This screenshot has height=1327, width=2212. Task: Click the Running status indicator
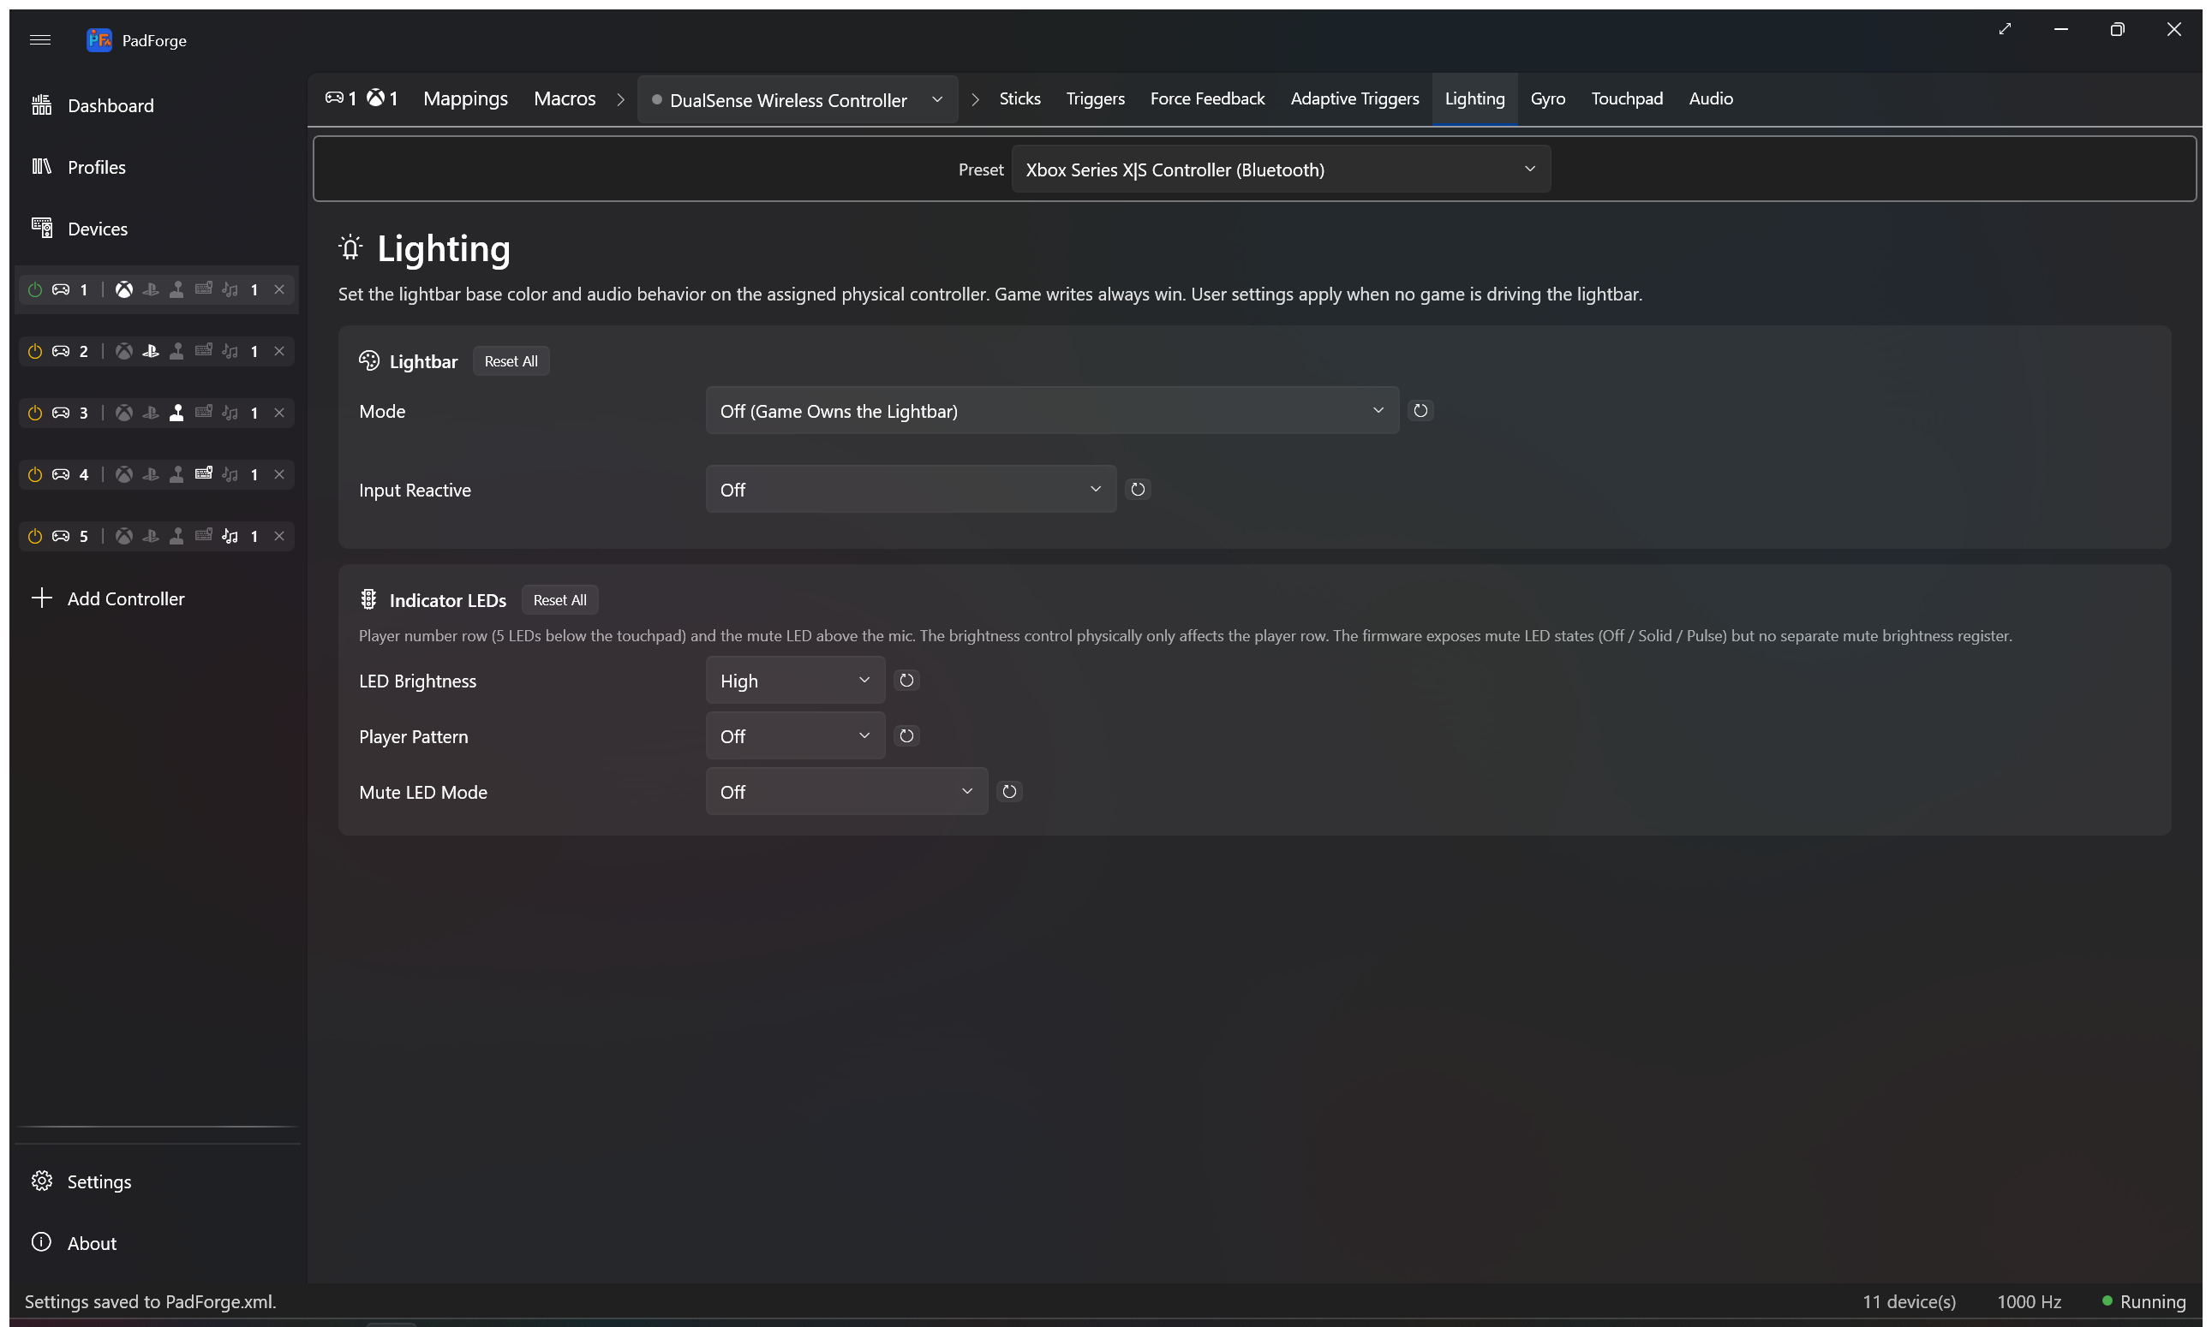[x=2143, y=1301]
